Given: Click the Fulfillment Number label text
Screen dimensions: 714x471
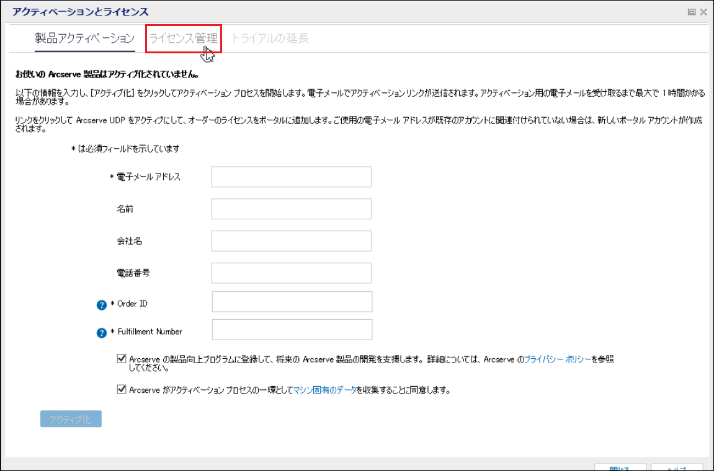Looking at the screenshot, I should (150, 332).
